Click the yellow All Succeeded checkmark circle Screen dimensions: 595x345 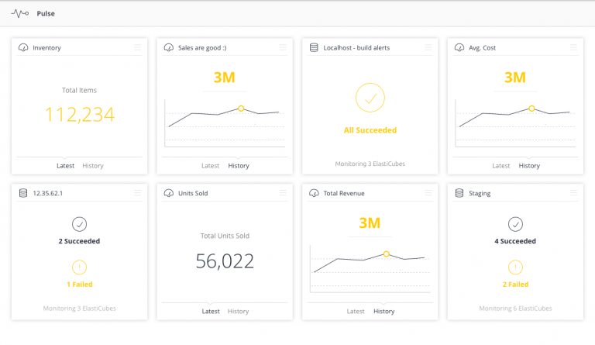(x=370, y=98)
